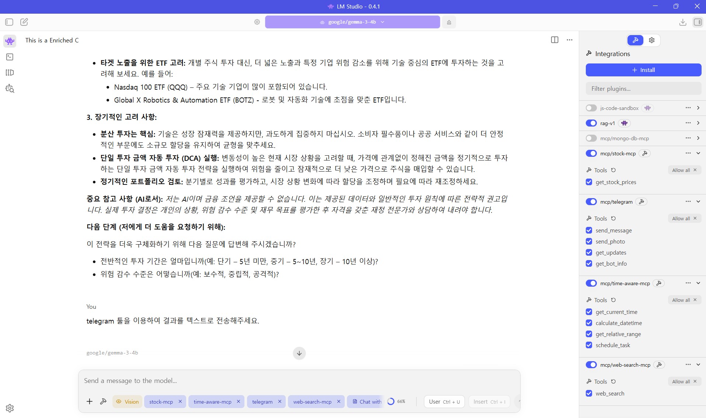Refresh tools for mcp/telegram
Viewport: 706px width, 418px height.
[613, 218]
